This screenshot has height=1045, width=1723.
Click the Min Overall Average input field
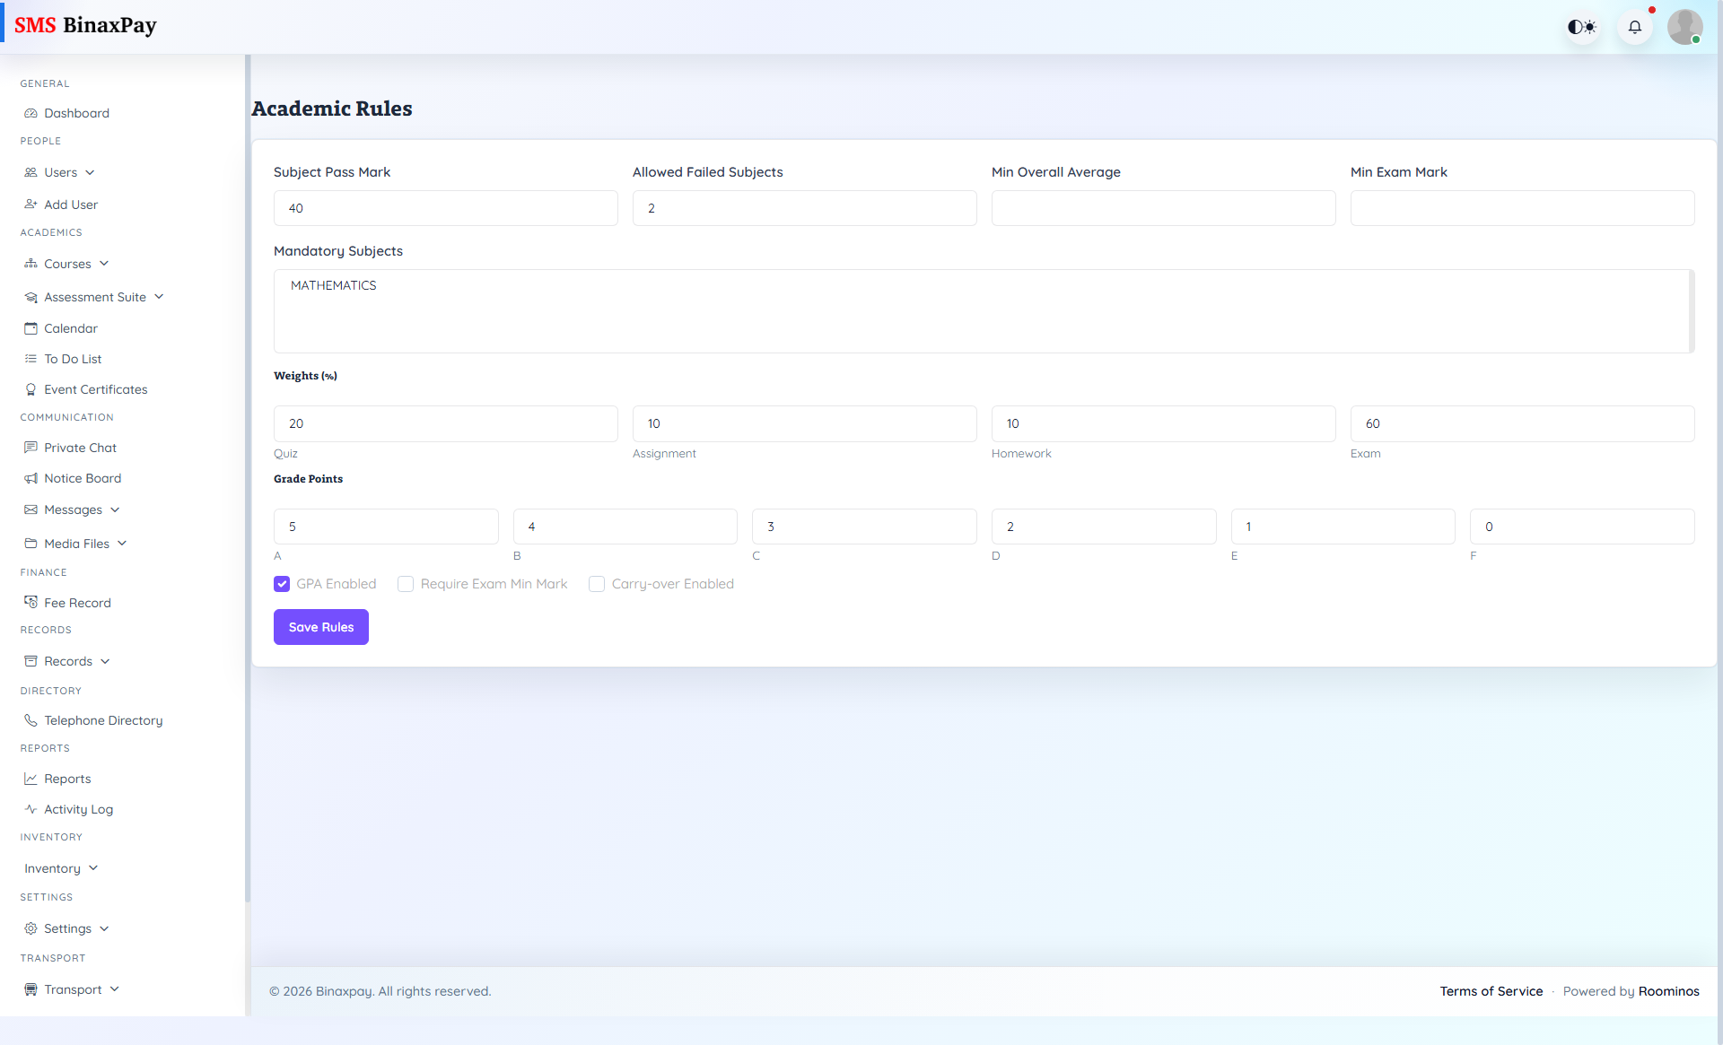pos(1163,208)
